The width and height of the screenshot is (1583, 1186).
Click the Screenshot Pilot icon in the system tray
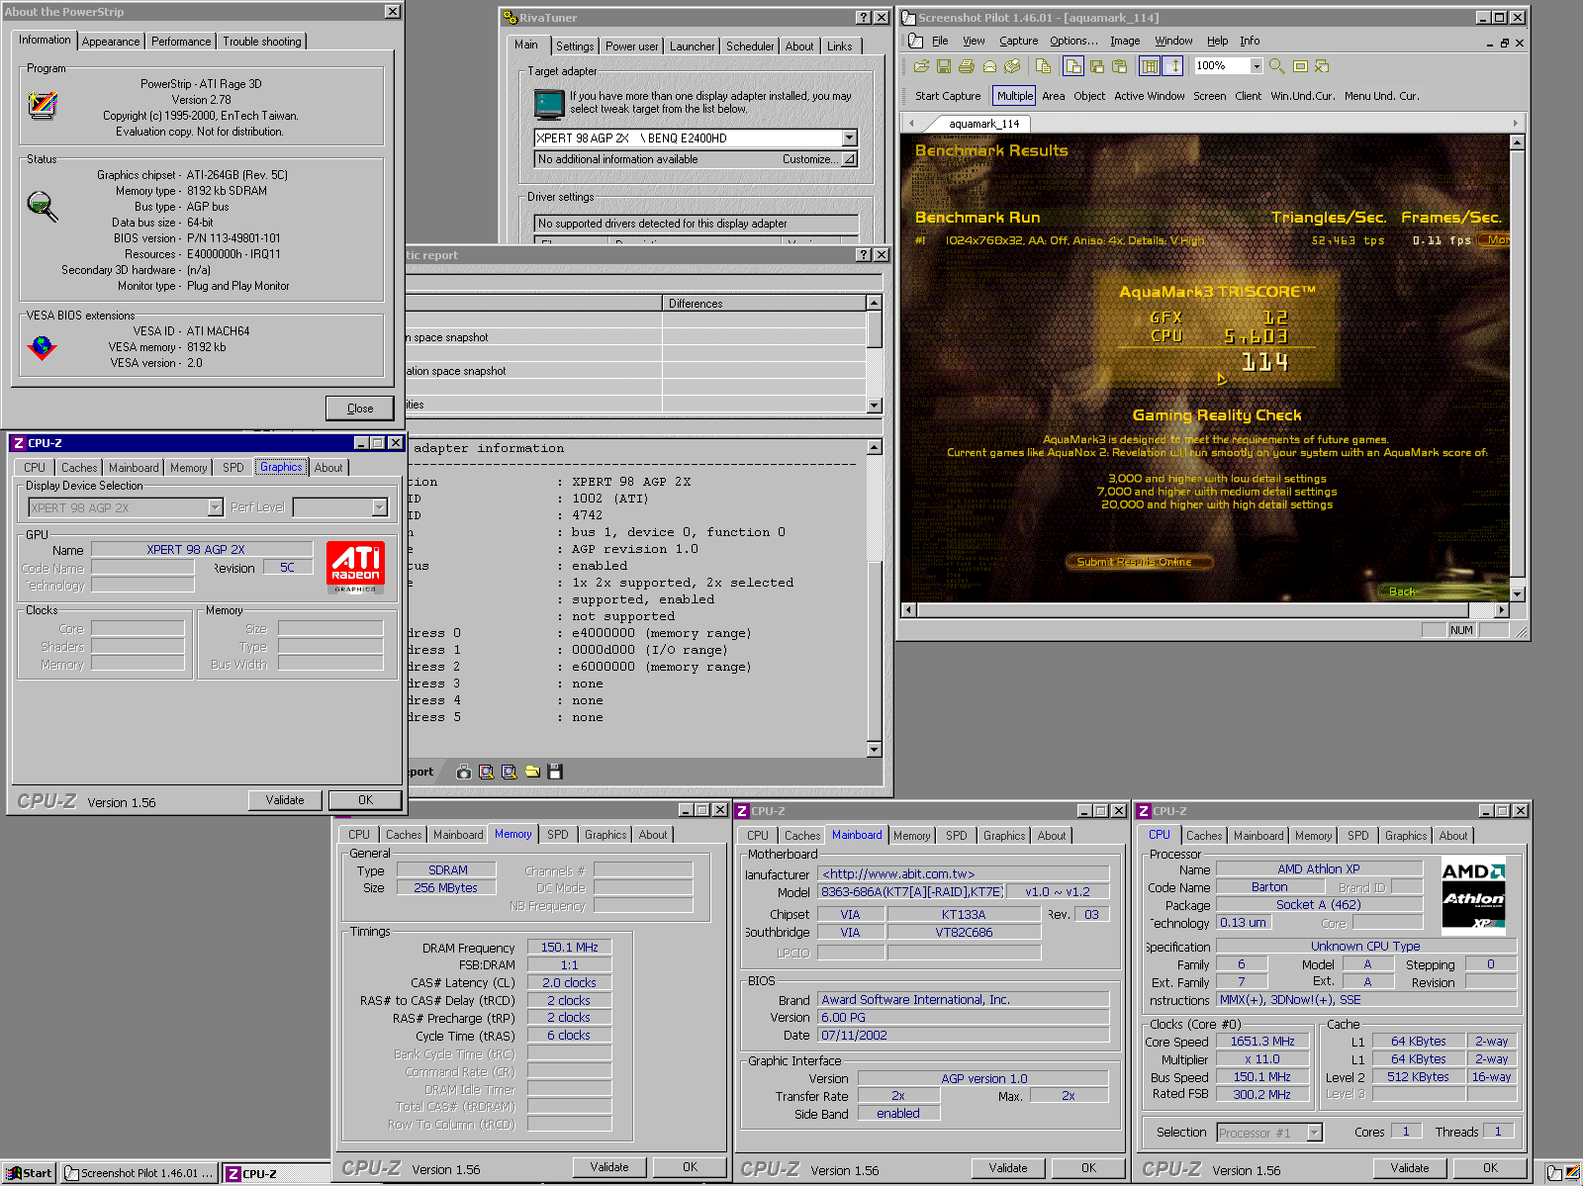click(1554, 1174)
